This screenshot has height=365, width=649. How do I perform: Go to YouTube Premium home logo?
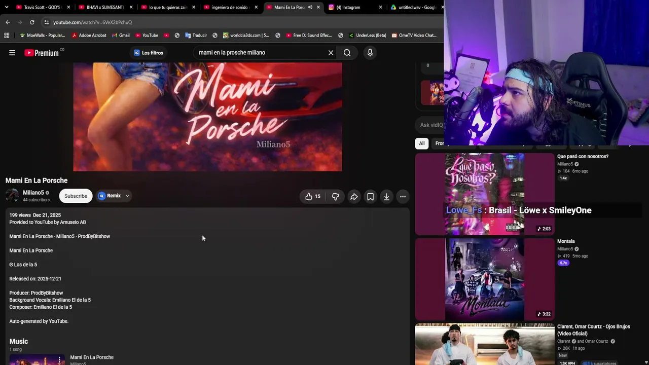pos(42,53)
